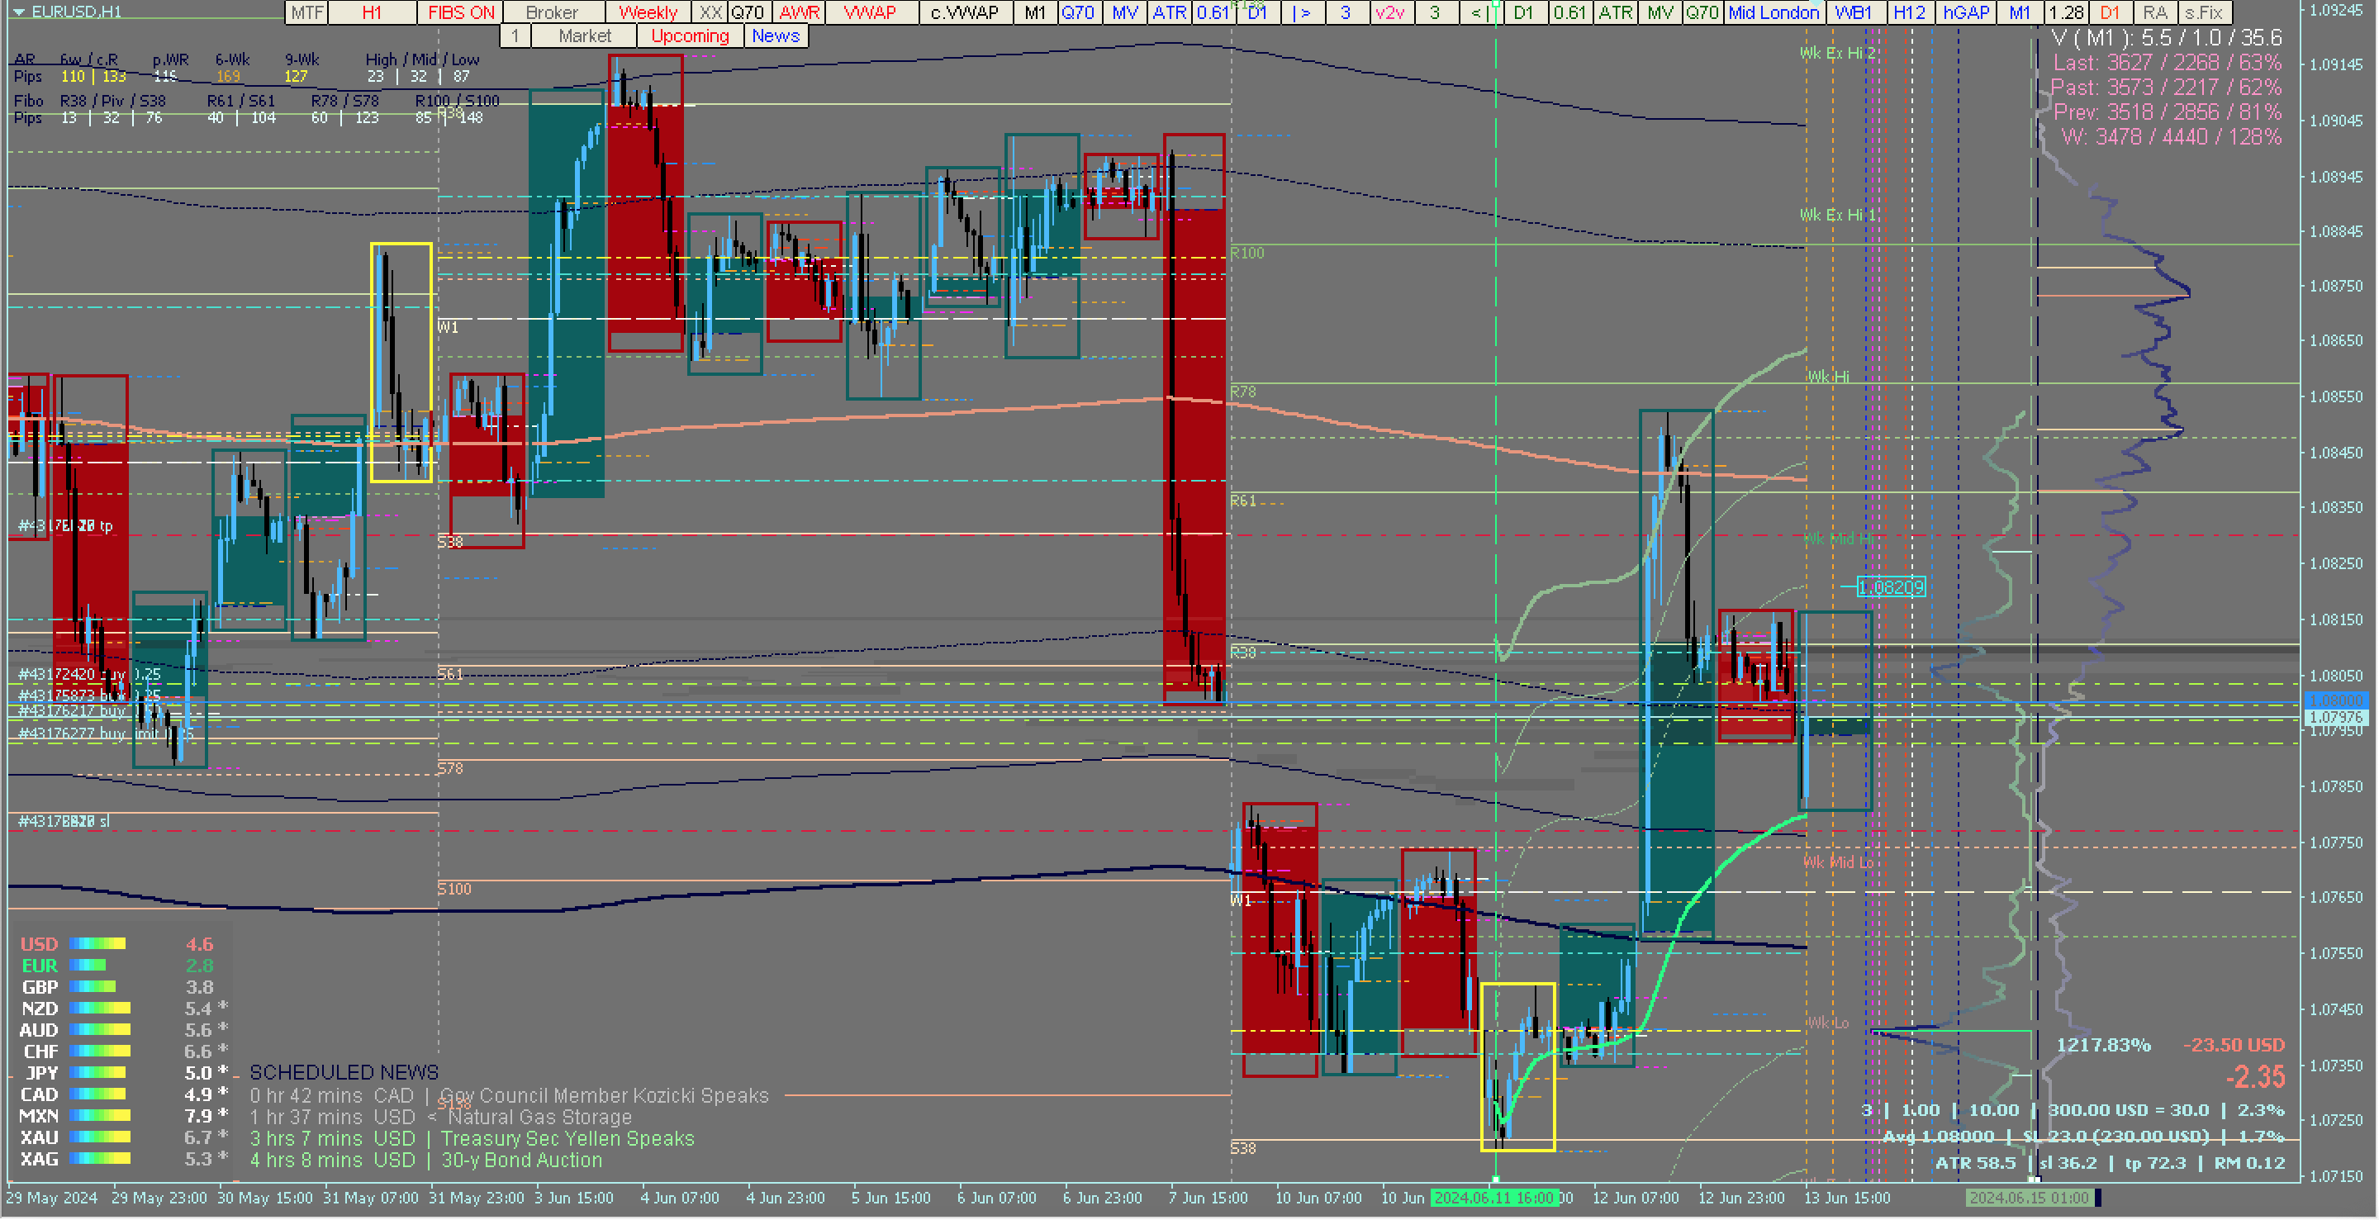This screenshot has height=1220, width=2379.
Task: Click the '<|' step back button
Action: (1477, 13)
